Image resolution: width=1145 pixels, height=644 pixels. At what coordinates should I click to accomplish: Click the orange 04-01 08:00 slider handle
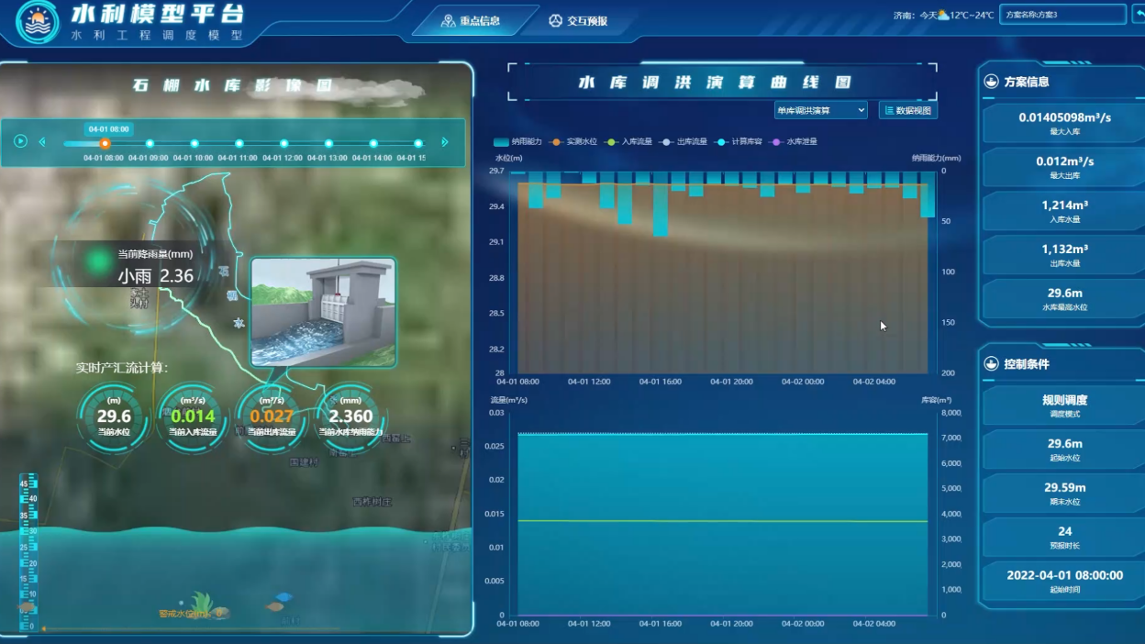[105, 143]
